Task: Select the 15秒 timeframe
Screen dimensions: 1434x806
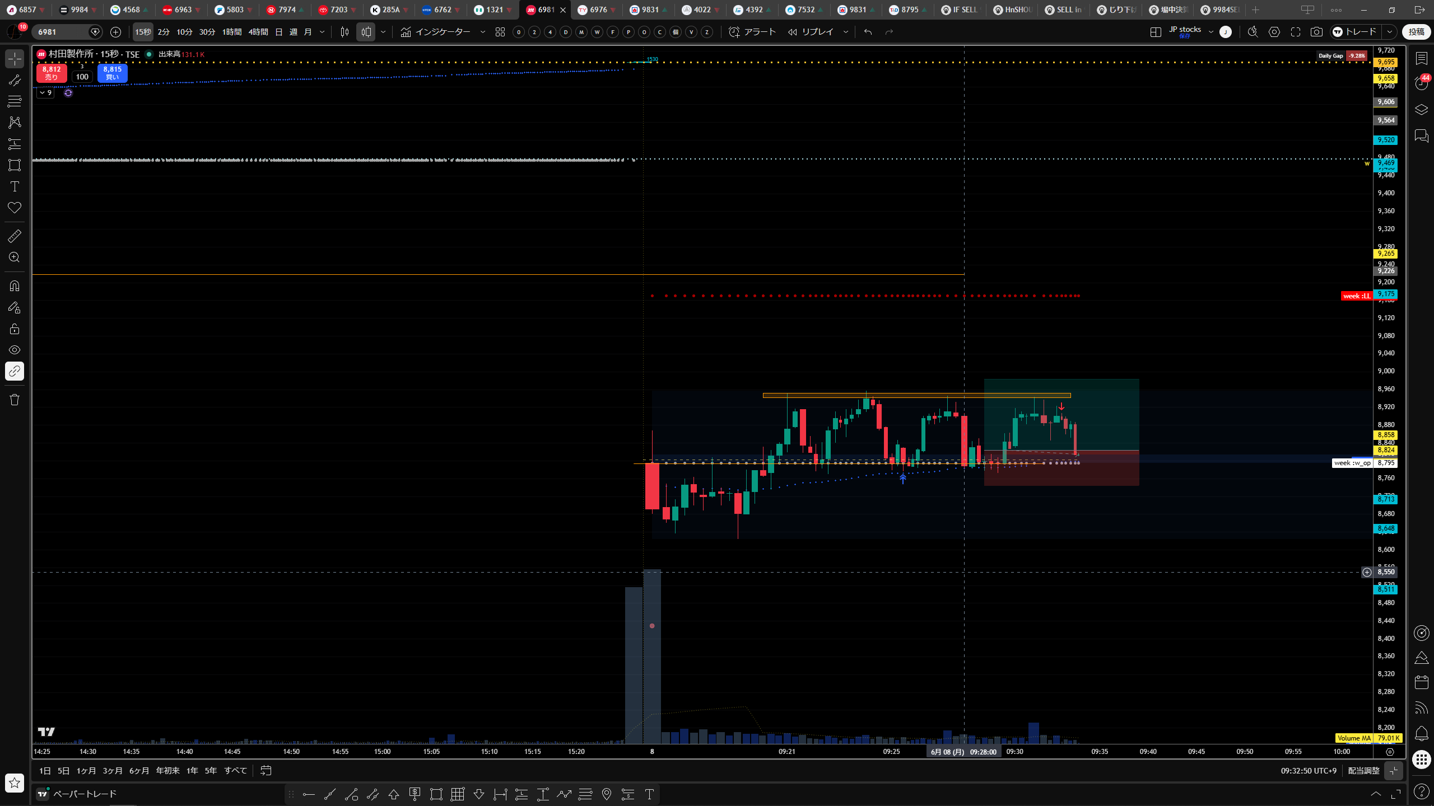Action: (x=143, y=32)
